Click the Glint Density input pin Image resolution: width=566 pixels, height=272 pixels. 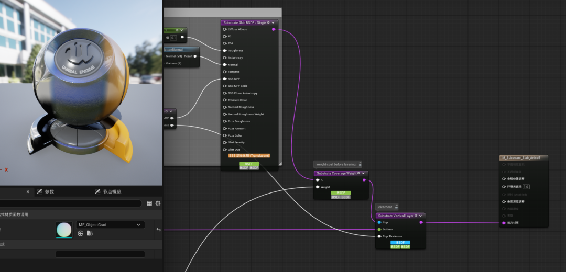coord(225,142)
